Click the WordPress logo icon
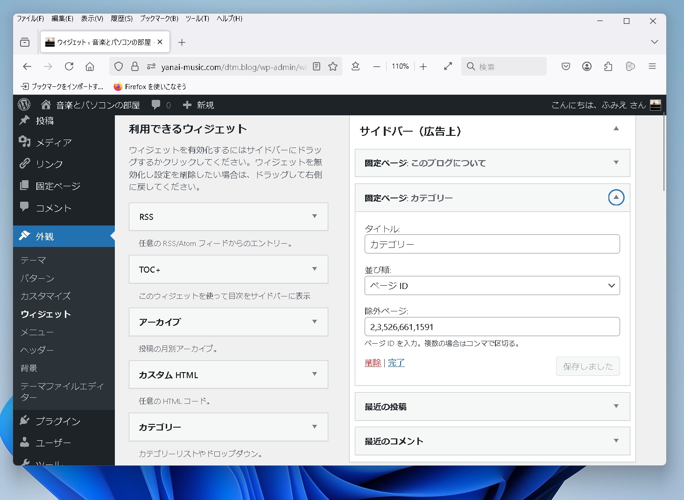The width and height of the screenshot is (684, 500). coord(24,105)
